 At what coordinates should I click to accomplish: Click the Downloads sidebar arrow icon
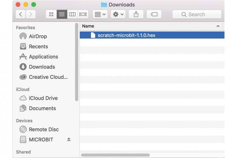coord(23,67)
